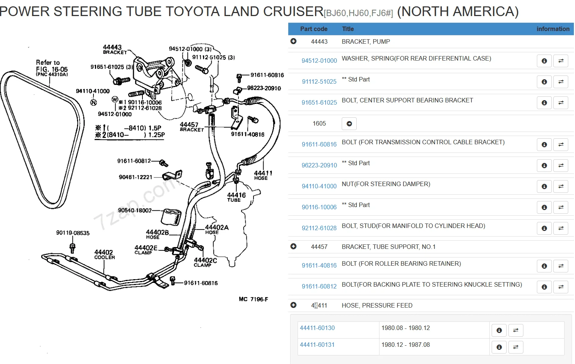Screen dimensions: 575x364
Task: Show replacements for part 96223-20910
Action: point(561,166)
